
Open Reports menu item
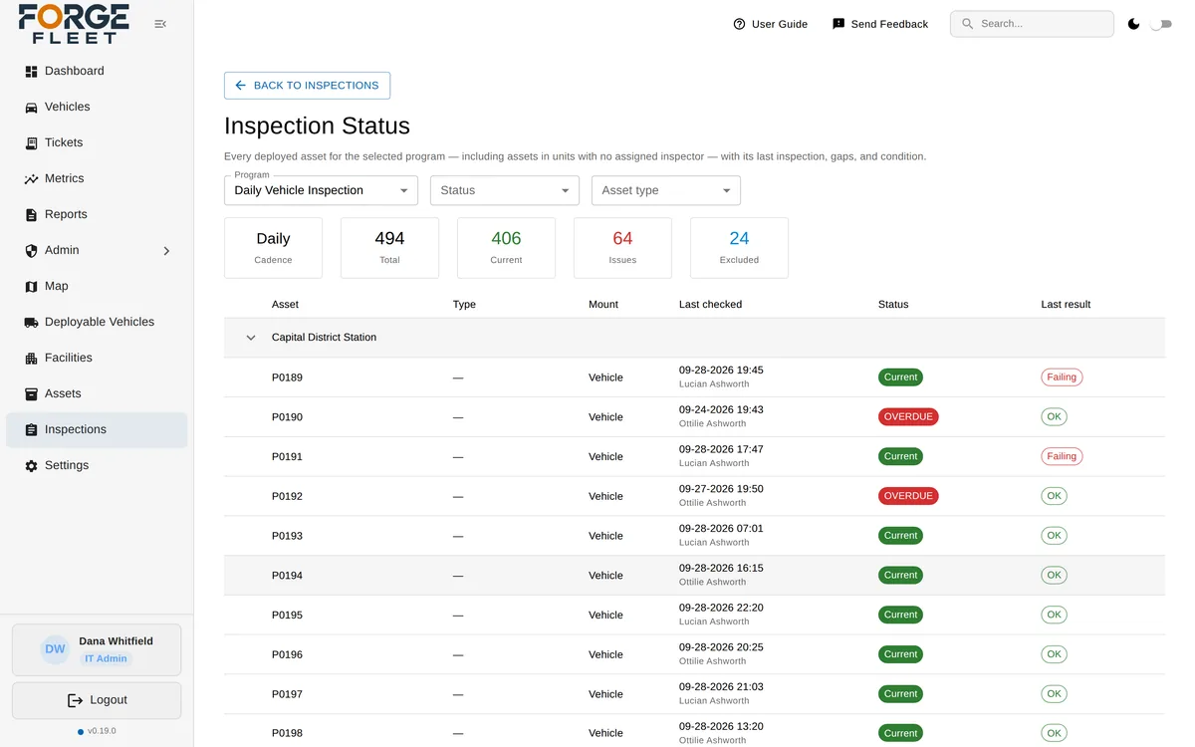pyautogui.click(x=97, y=214)
